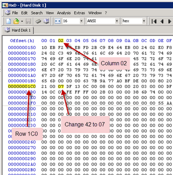The height and width of the screenshot is (175, 173).
Task: Click inside the 16 bytes-per-row field
Action: tap(71, 21)
